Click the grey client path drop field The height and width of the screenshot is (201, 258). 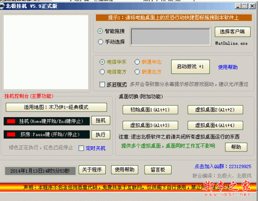[x=170, y=37]
